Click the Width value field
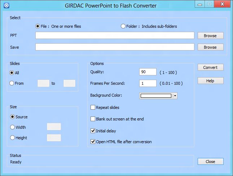This screenshot has height=176, width=233. coord(54,127)
